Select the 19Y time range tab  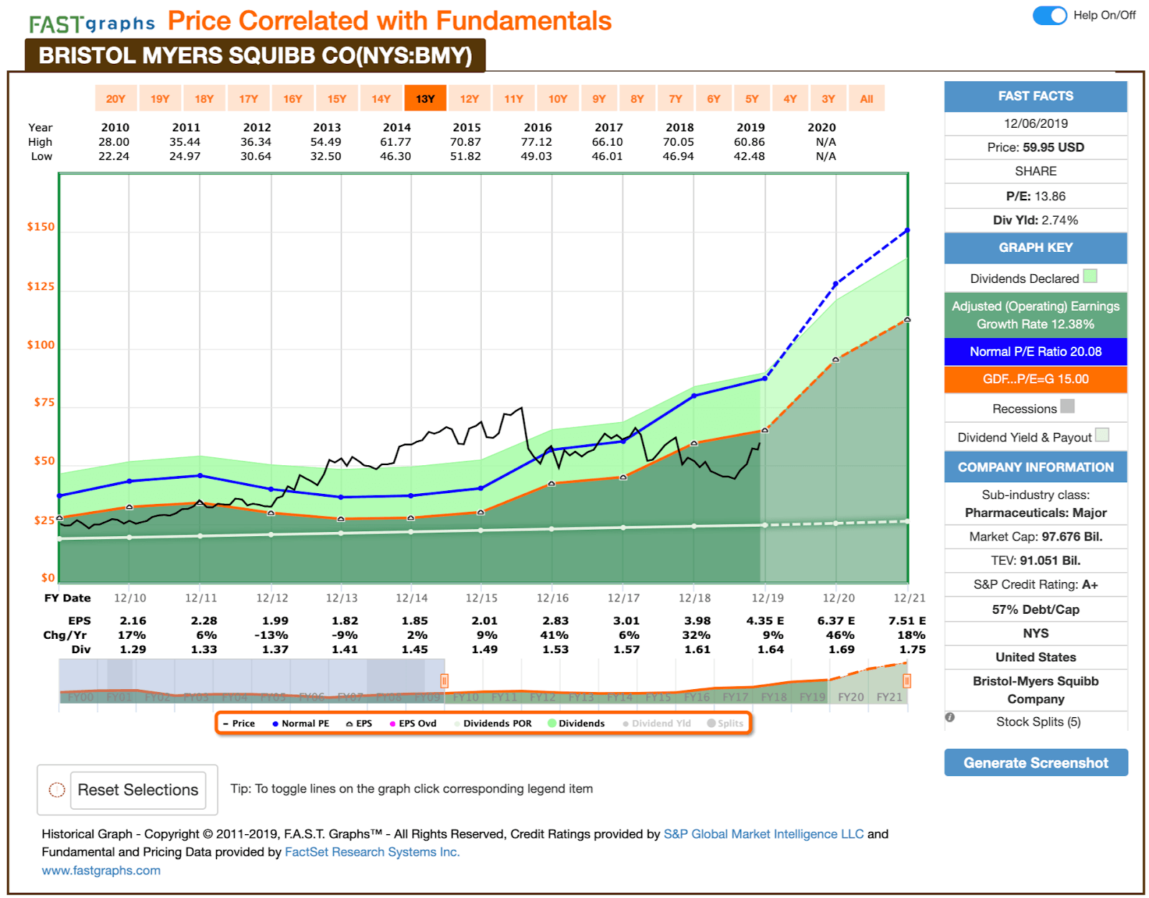pos(160,99)
